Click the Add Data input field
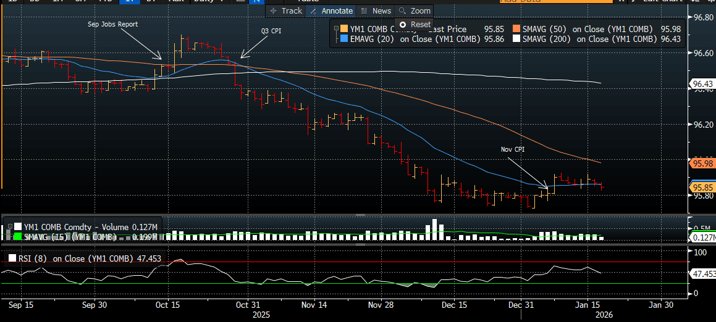This screenshot has height=322, width=716. (x=537, y=2)
